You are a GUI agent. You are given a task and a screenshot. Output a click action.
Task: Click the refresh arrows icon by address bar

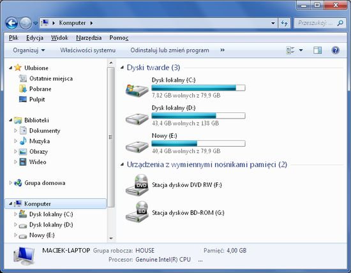[x=284, y=23]
